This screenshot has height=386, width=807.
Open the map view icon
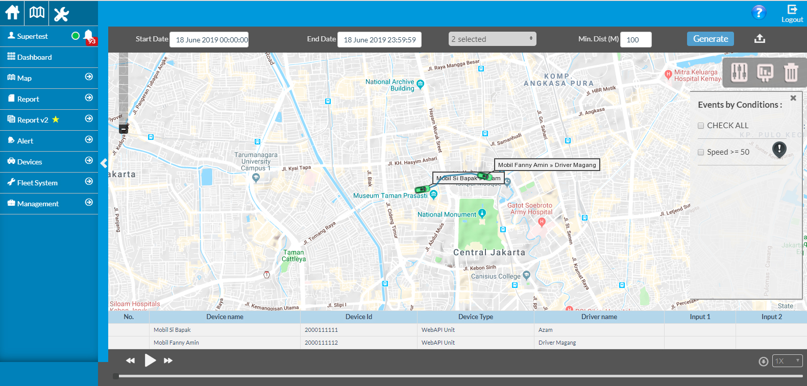(37, 12)
